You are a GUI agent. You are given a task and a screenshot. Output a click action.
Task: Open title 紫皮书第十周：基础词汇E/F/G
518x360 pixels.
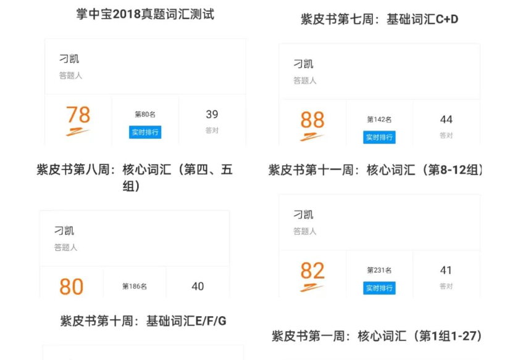click(143, 321)
